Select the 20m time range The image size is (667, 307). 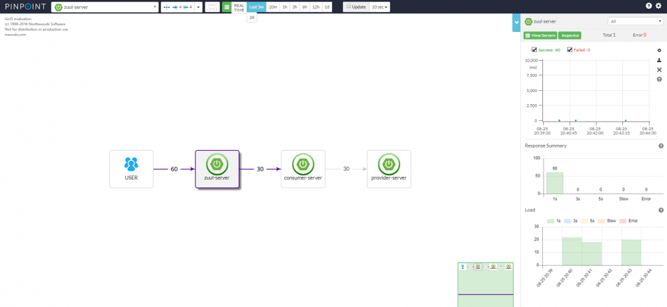click(273, 7)
